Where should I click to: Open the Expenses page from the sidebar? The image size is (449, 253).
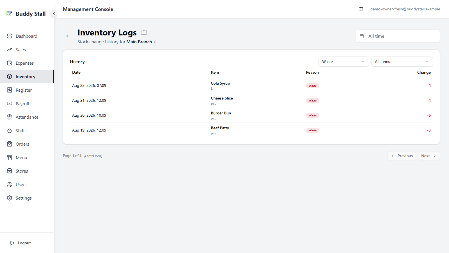point(27,63)
